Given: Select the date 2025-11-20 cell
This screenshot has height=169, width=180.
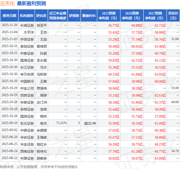Looking at the screenshot, I should click(x=10, y=25).
